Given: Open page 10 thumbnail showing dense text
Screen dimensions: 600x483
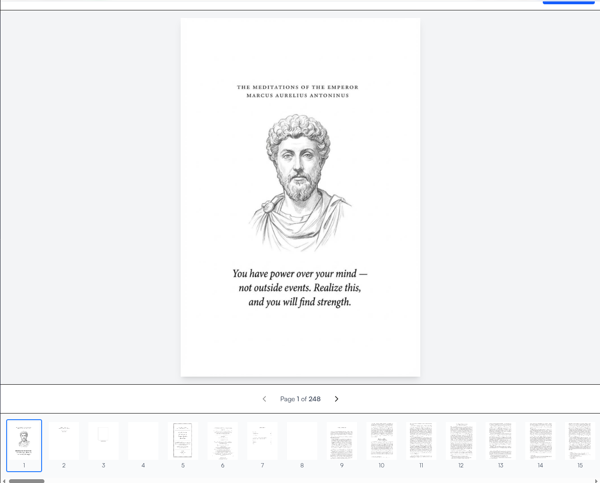Looking at the screenshot, I should point(382,440).
